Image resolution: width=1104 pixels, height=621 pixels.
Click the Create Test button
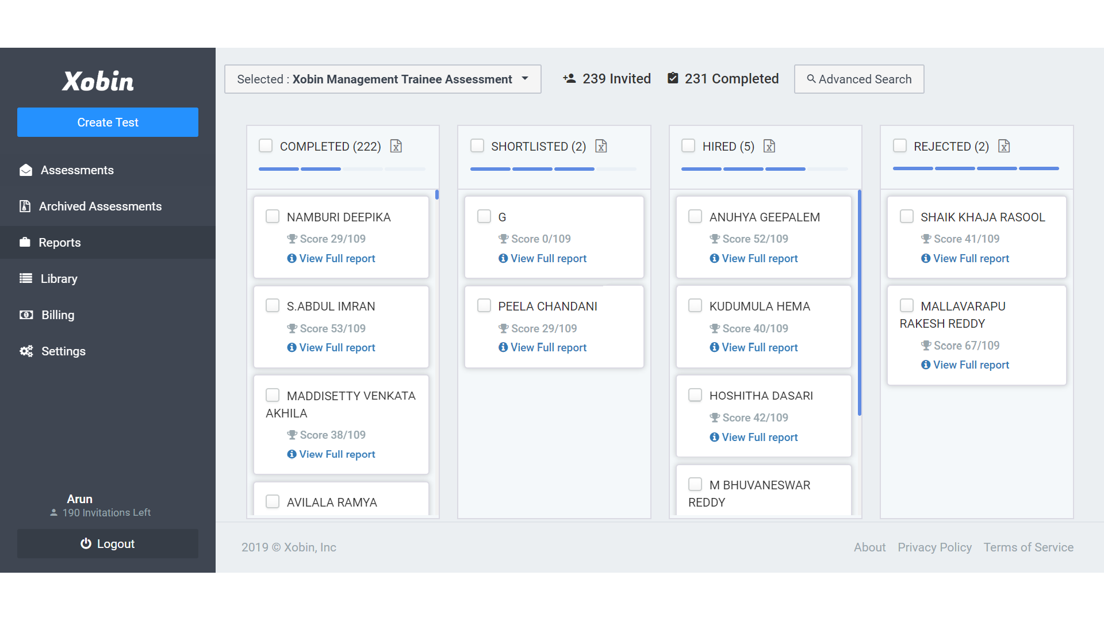click(x=108, y=122)
